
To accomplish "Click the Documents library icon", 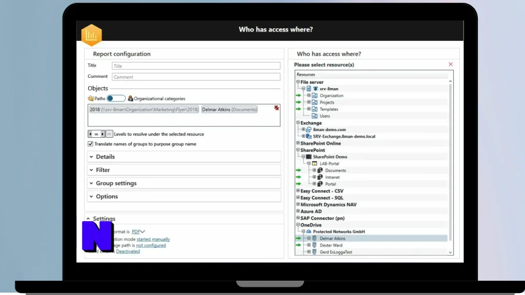I will tap(320, 170).
